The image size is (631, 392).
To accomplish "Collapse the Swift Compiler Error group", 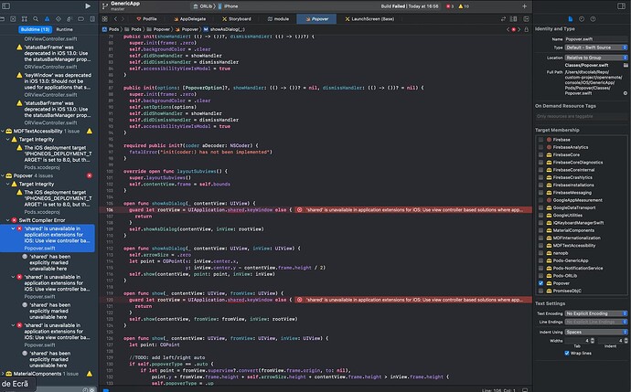I will tap(9, 220).
